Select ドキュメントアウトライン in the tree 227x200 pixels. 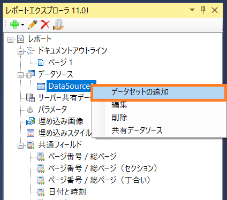tap(72, 51)
